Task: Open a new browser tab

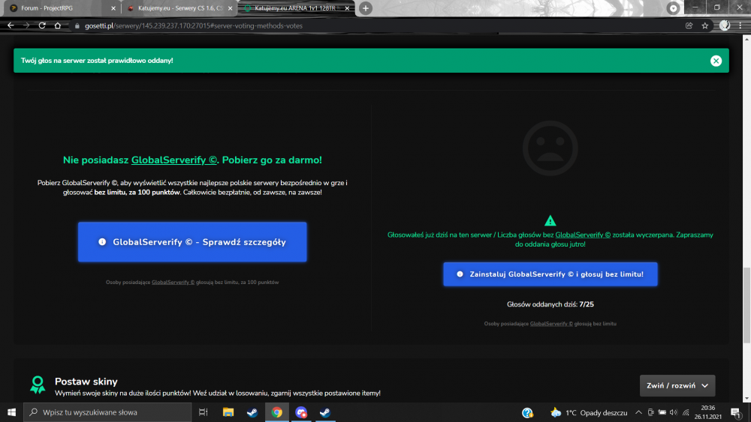Action: point(366,8)
